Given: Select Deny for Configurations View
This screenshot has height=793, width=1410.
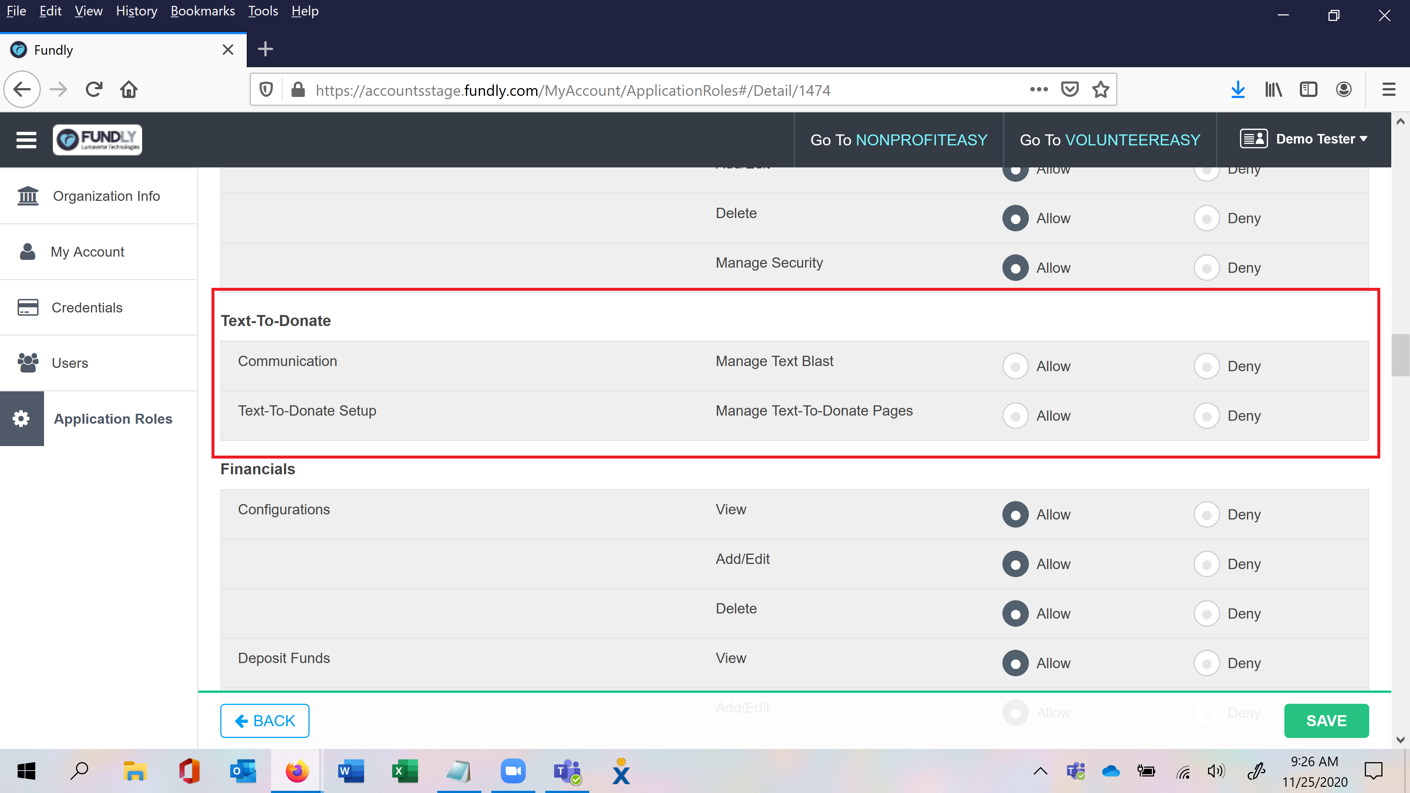Looking at the screenshot, I should coord(1206,514).
